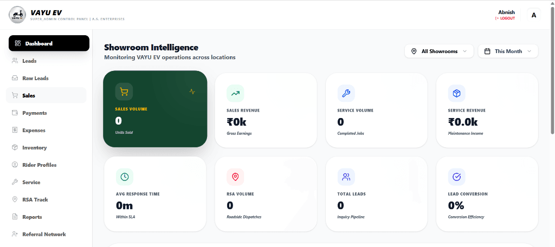Click the people icon on Total Leads card
555x247 pixels.
(346, 177)
